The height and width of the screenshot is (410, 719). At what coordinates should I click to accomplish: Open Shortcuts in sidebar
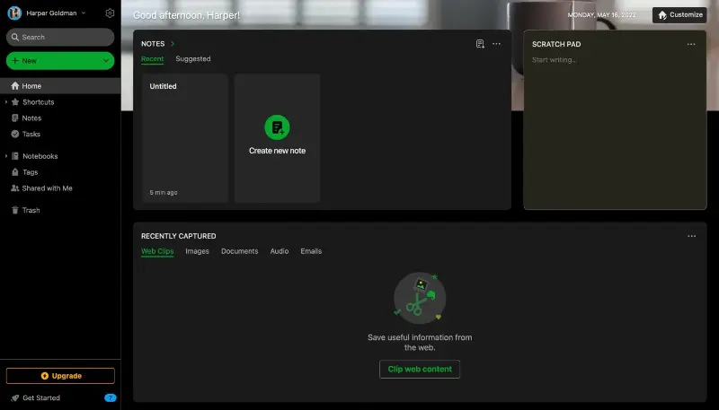(39, 102)
